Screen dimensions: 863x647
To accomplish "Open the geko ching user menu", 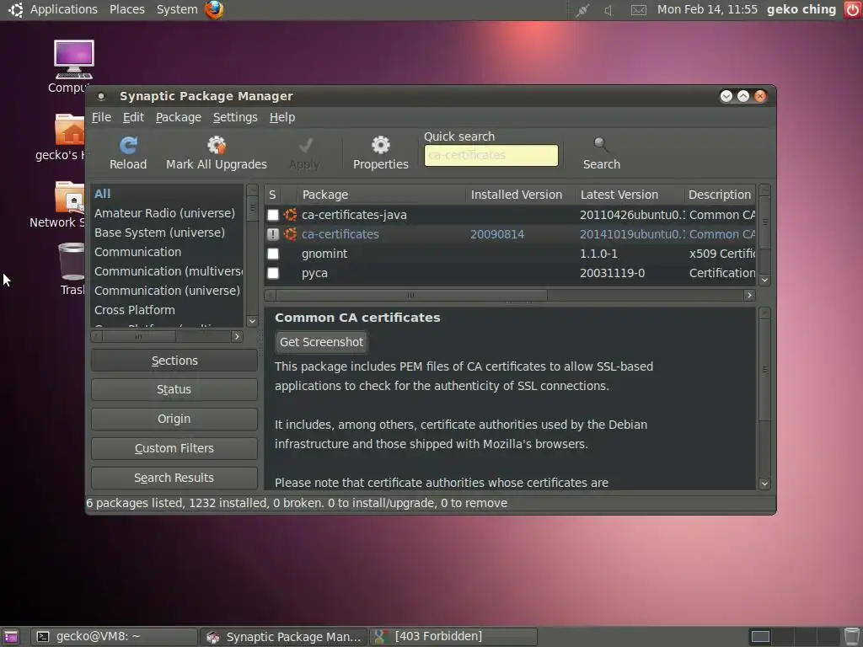I will point(801,9).
